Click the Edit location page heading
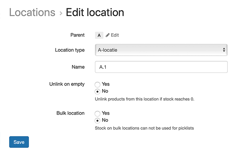 (x=95, y=12)
